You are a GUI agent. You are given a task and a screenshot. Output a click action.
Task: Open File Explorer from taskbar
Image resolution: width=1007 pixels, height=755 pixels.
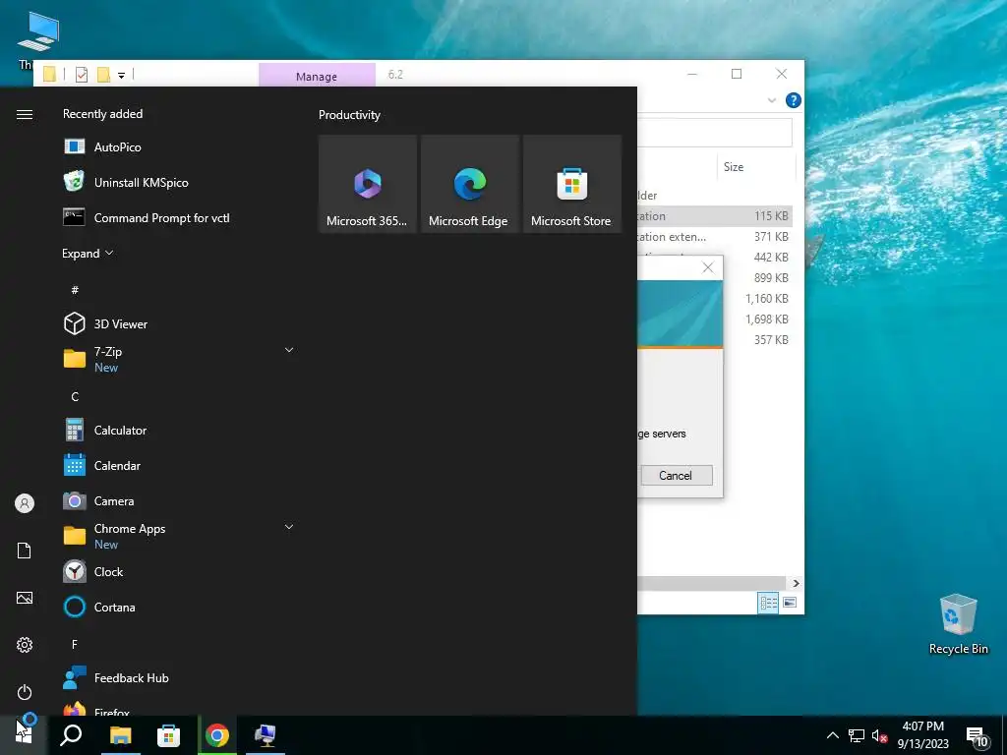click(120, 735)
